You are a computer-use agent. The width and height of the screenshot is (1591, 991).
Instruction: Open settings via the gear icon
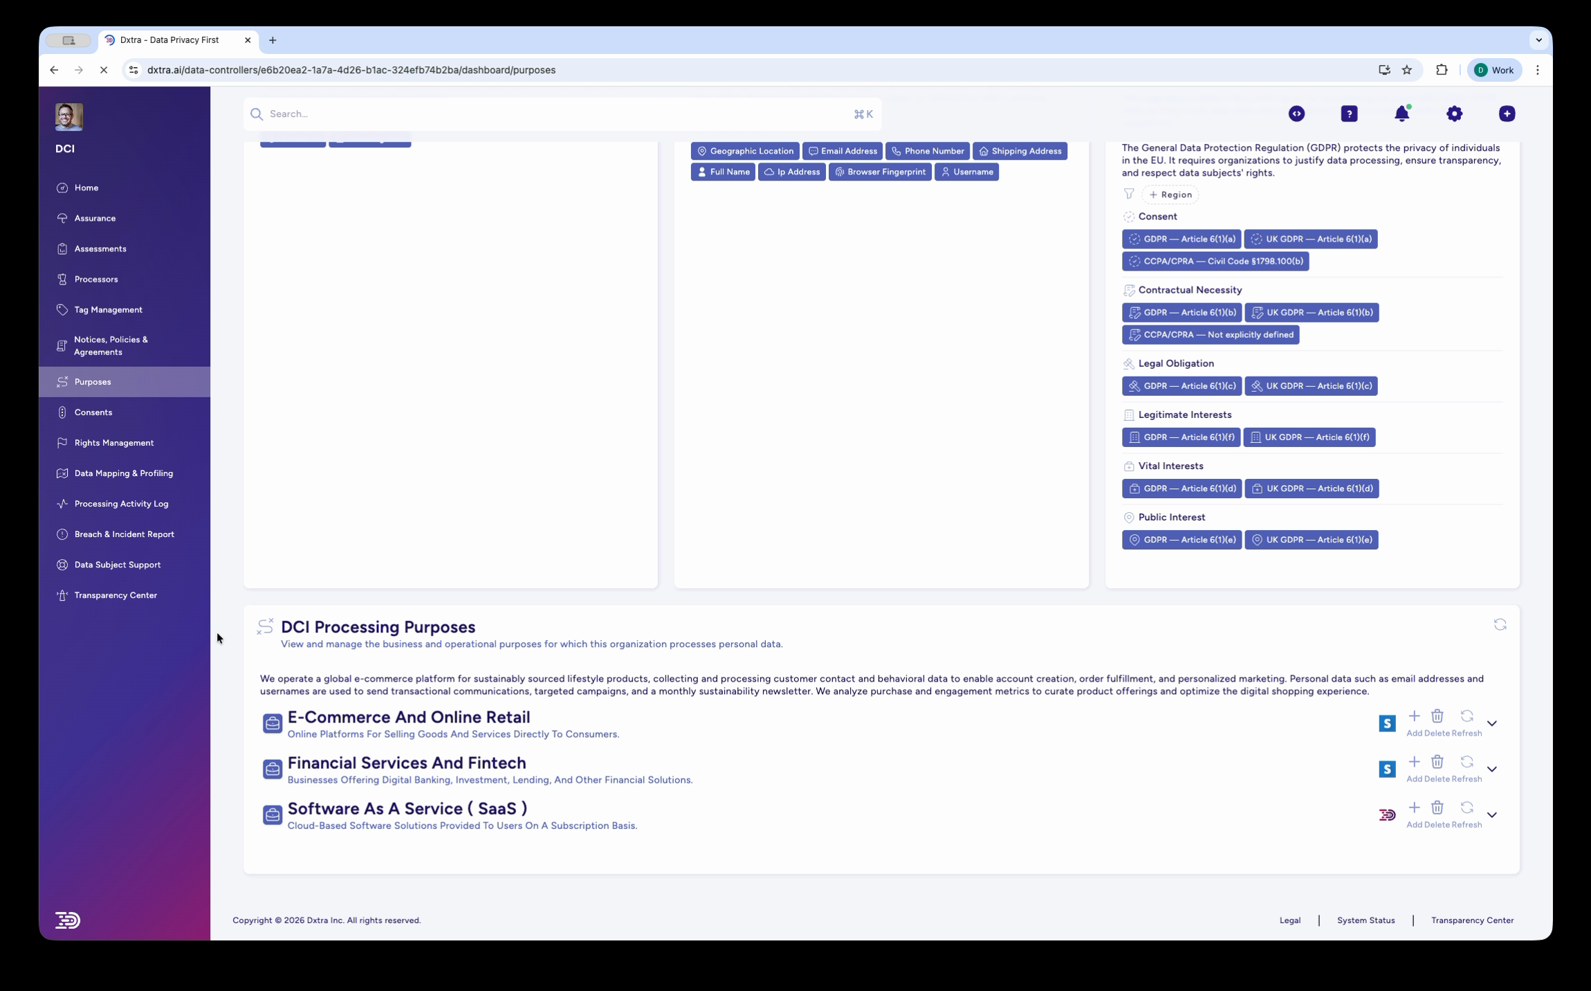(x=1454, y=113)
